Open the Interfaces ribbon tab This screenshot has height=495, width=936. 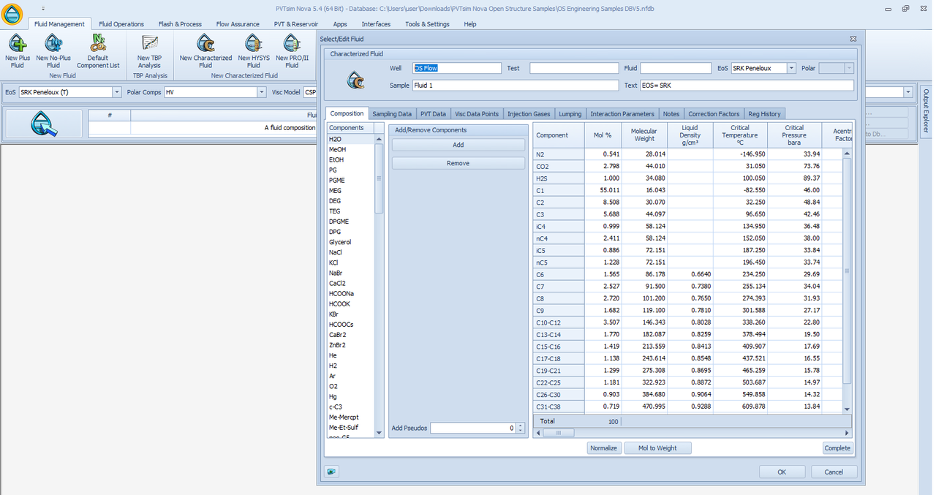376,24
